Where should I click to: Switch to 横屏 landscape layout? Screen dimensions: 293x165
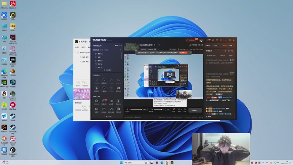click(116, 45)
